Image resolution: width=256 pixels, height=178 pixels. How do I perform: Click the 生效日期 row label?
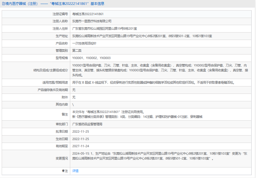pyautogui.click(x=62, y=139)
